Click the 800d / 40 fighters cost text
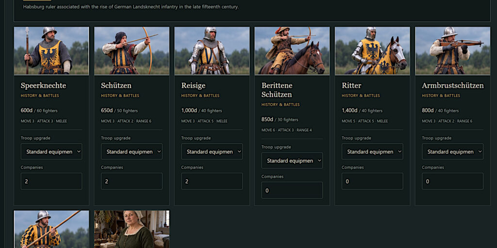This screenshot has height=248, width=497. [440, 110]
